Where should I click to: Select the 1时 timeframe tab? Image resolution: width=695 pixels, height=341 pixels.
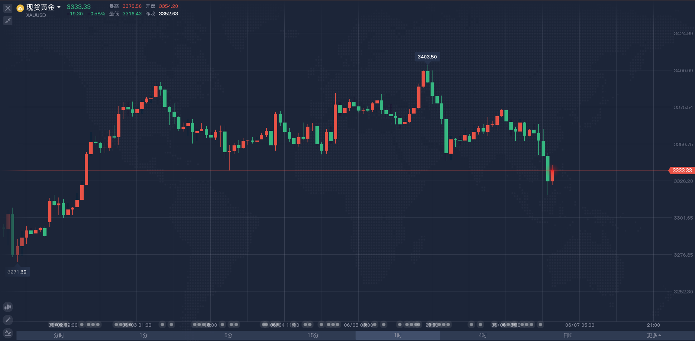tap(398, 335)
